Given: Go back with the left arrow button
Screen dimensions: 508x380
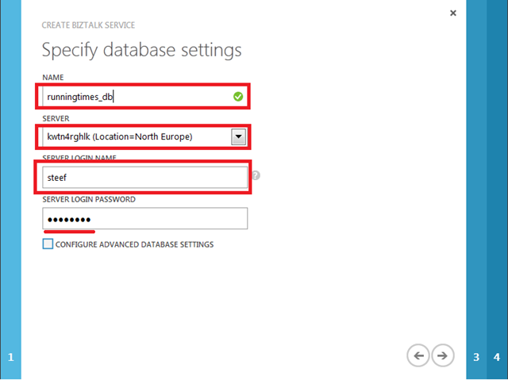Looking at the screenshot, I should click(418, 355).
